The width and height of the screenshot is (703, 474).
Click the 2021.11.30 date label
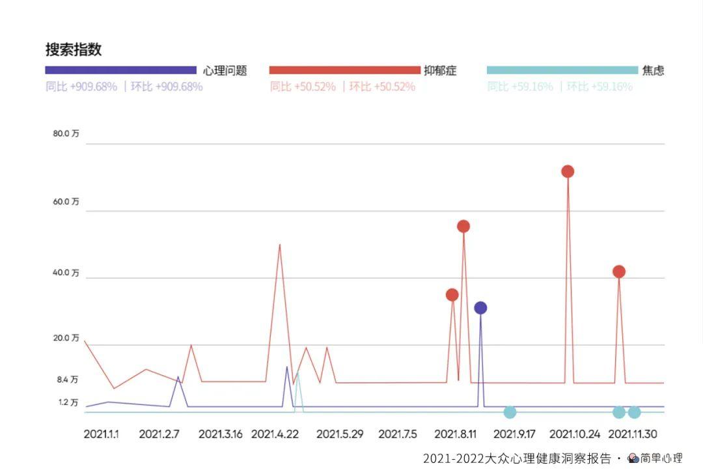click(633, 434)
